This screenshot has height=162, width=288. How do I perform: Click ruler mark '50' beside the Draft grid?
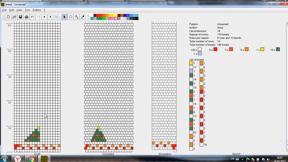tap(9, 26)
